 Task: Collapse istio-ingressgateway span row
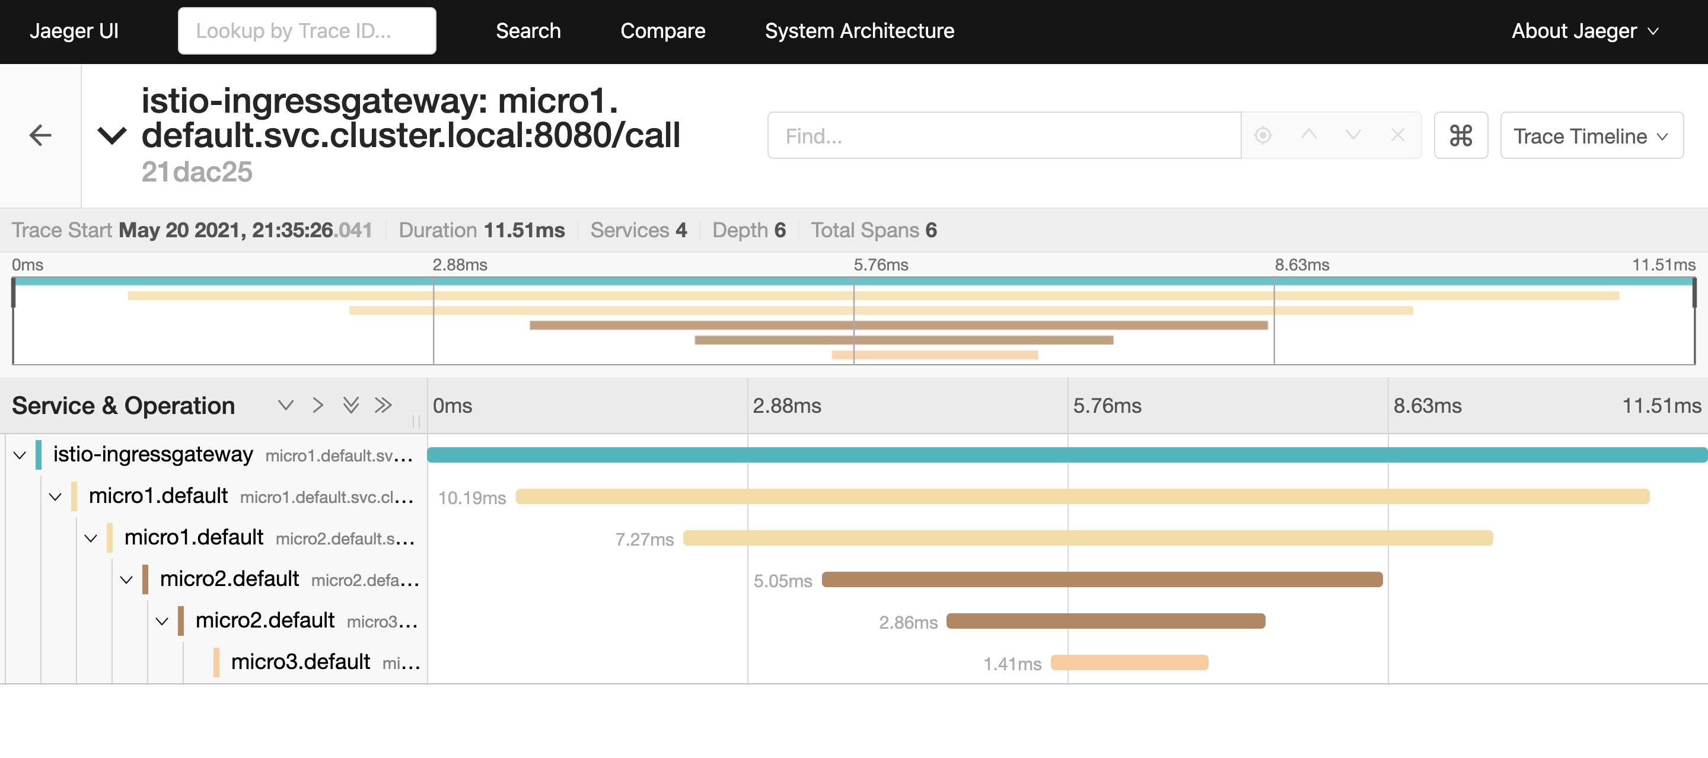19,455
